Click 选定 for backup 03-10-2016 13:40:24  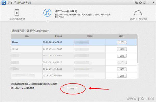coord(122,49)
